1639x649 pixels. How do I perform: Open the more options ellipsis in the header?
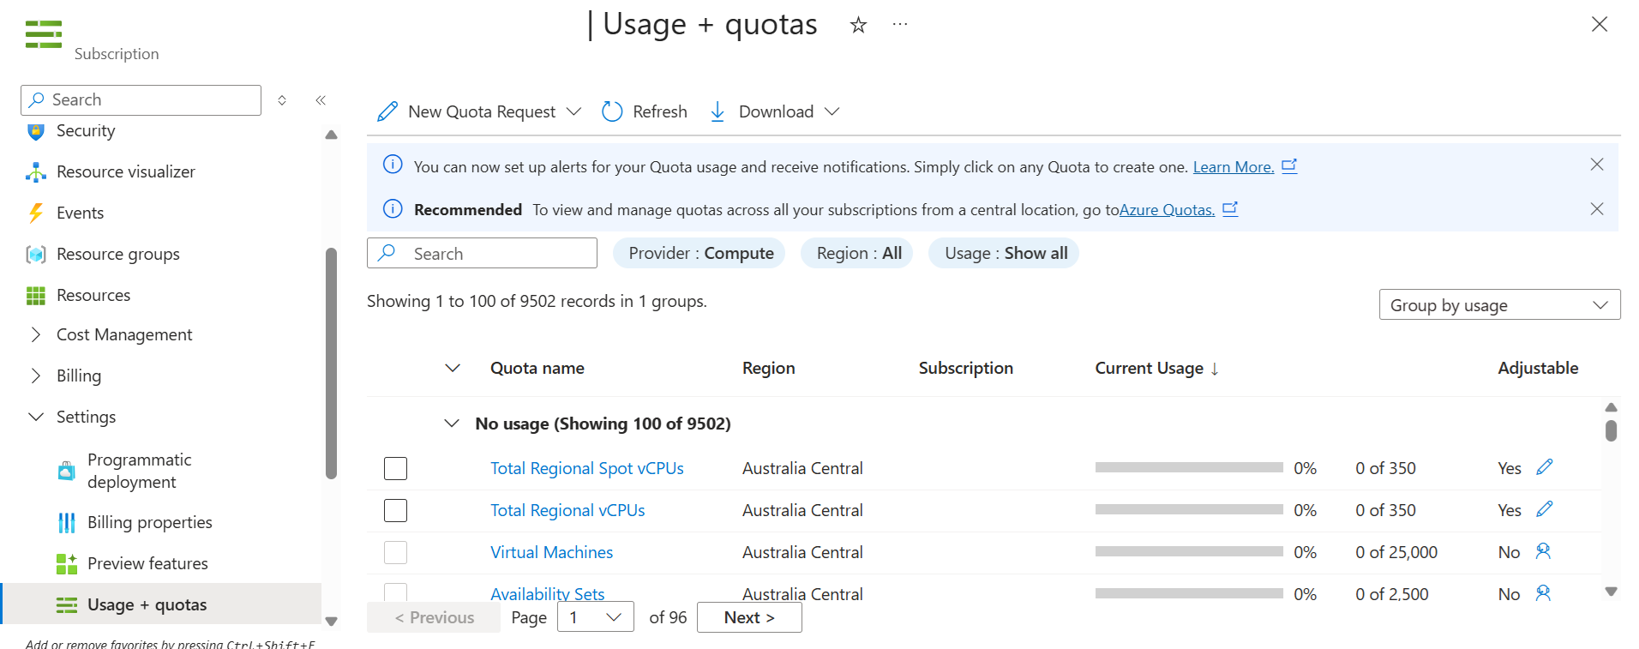coord(899,25)
